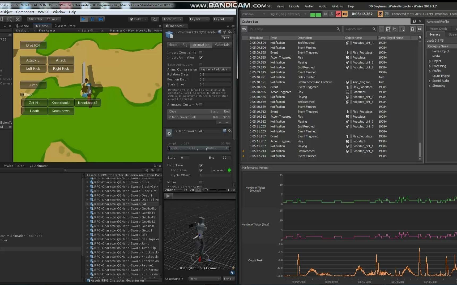Viewport: 457px width, 285px height.
Task: Switch to Scene tab
Action: (22, 26)
